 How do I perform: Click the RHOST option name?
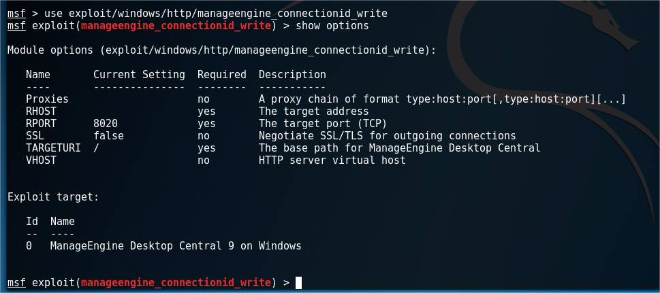point(41,111)
